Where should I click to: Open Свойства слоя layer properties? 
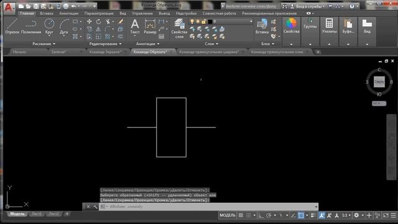pos(179,29)
